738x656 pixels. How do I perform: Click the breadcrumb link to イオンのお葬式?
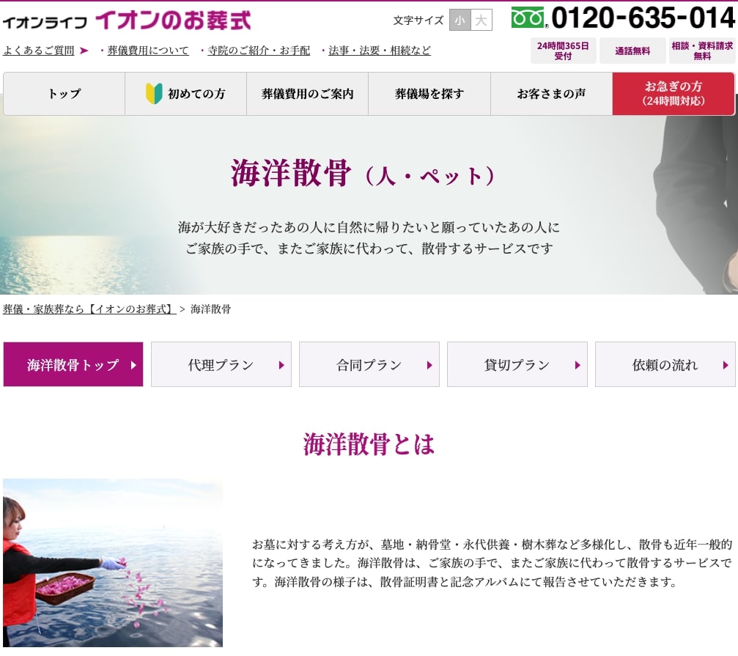coord(89,309)
